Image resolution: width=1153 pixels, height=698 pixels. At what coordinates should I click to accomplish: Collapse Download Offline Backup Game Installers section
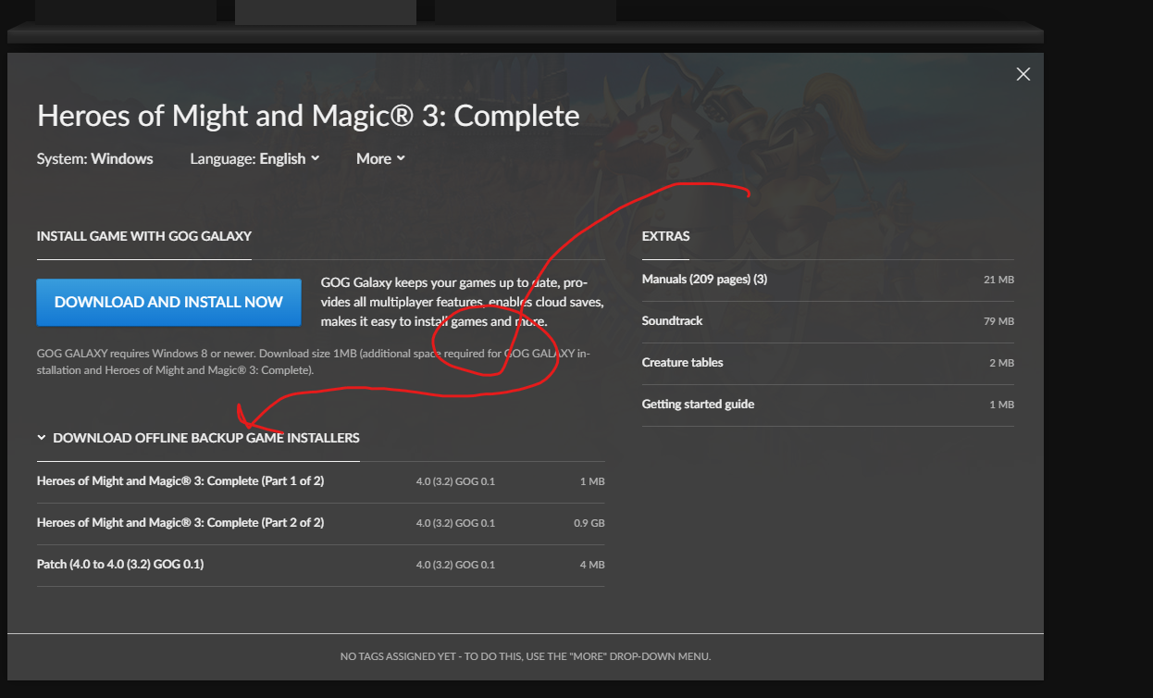point(198,438)
